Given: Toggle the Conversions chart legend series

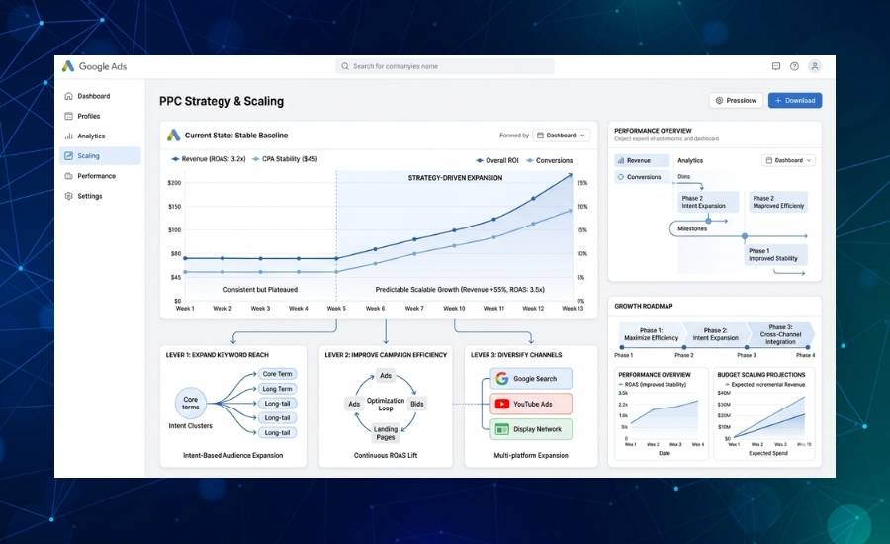Looking at the screenshot, I should point(550,160).
